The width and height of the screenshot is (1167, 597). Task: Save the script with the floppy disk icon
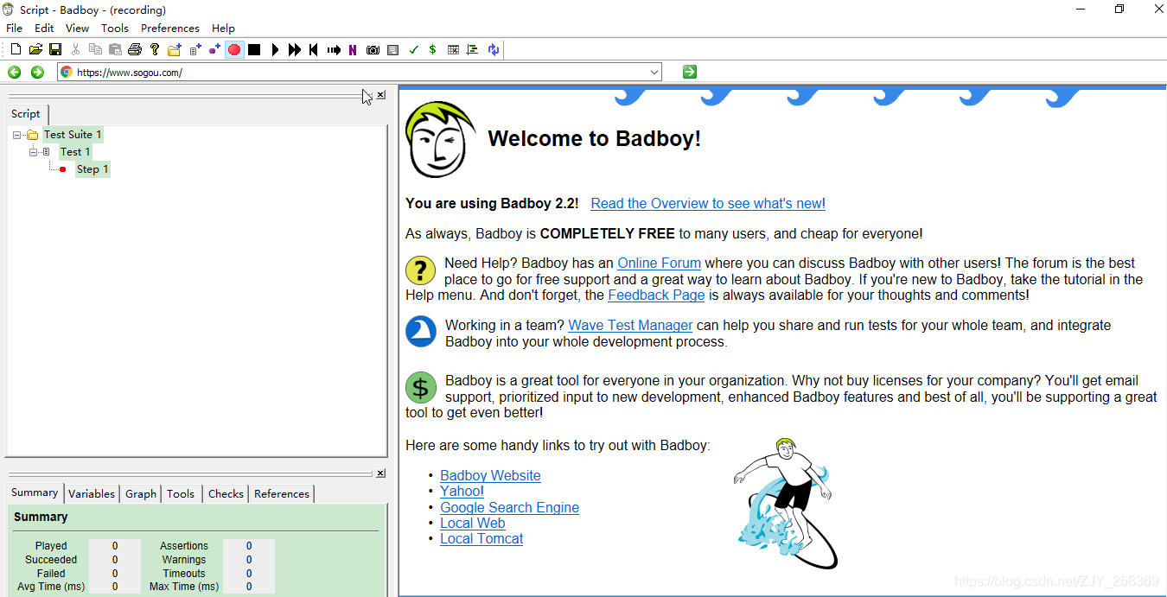point(54,49)
